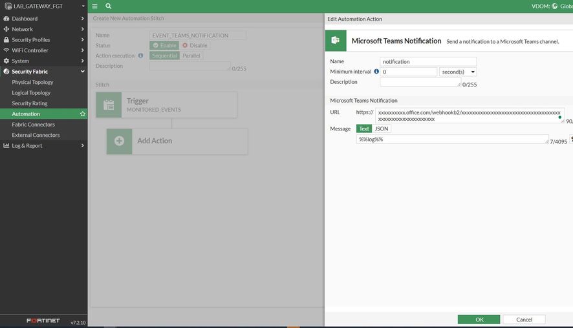Select Automation menu item

pyautogui.click(x=43, y=114)
